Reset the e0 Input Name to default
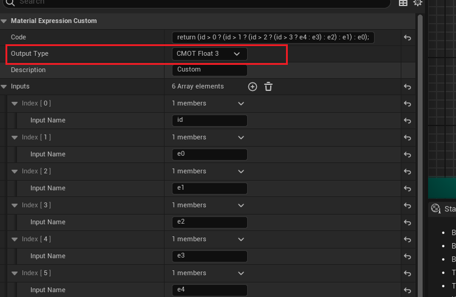This screenshot has width=456, height=297. [407, 155]
